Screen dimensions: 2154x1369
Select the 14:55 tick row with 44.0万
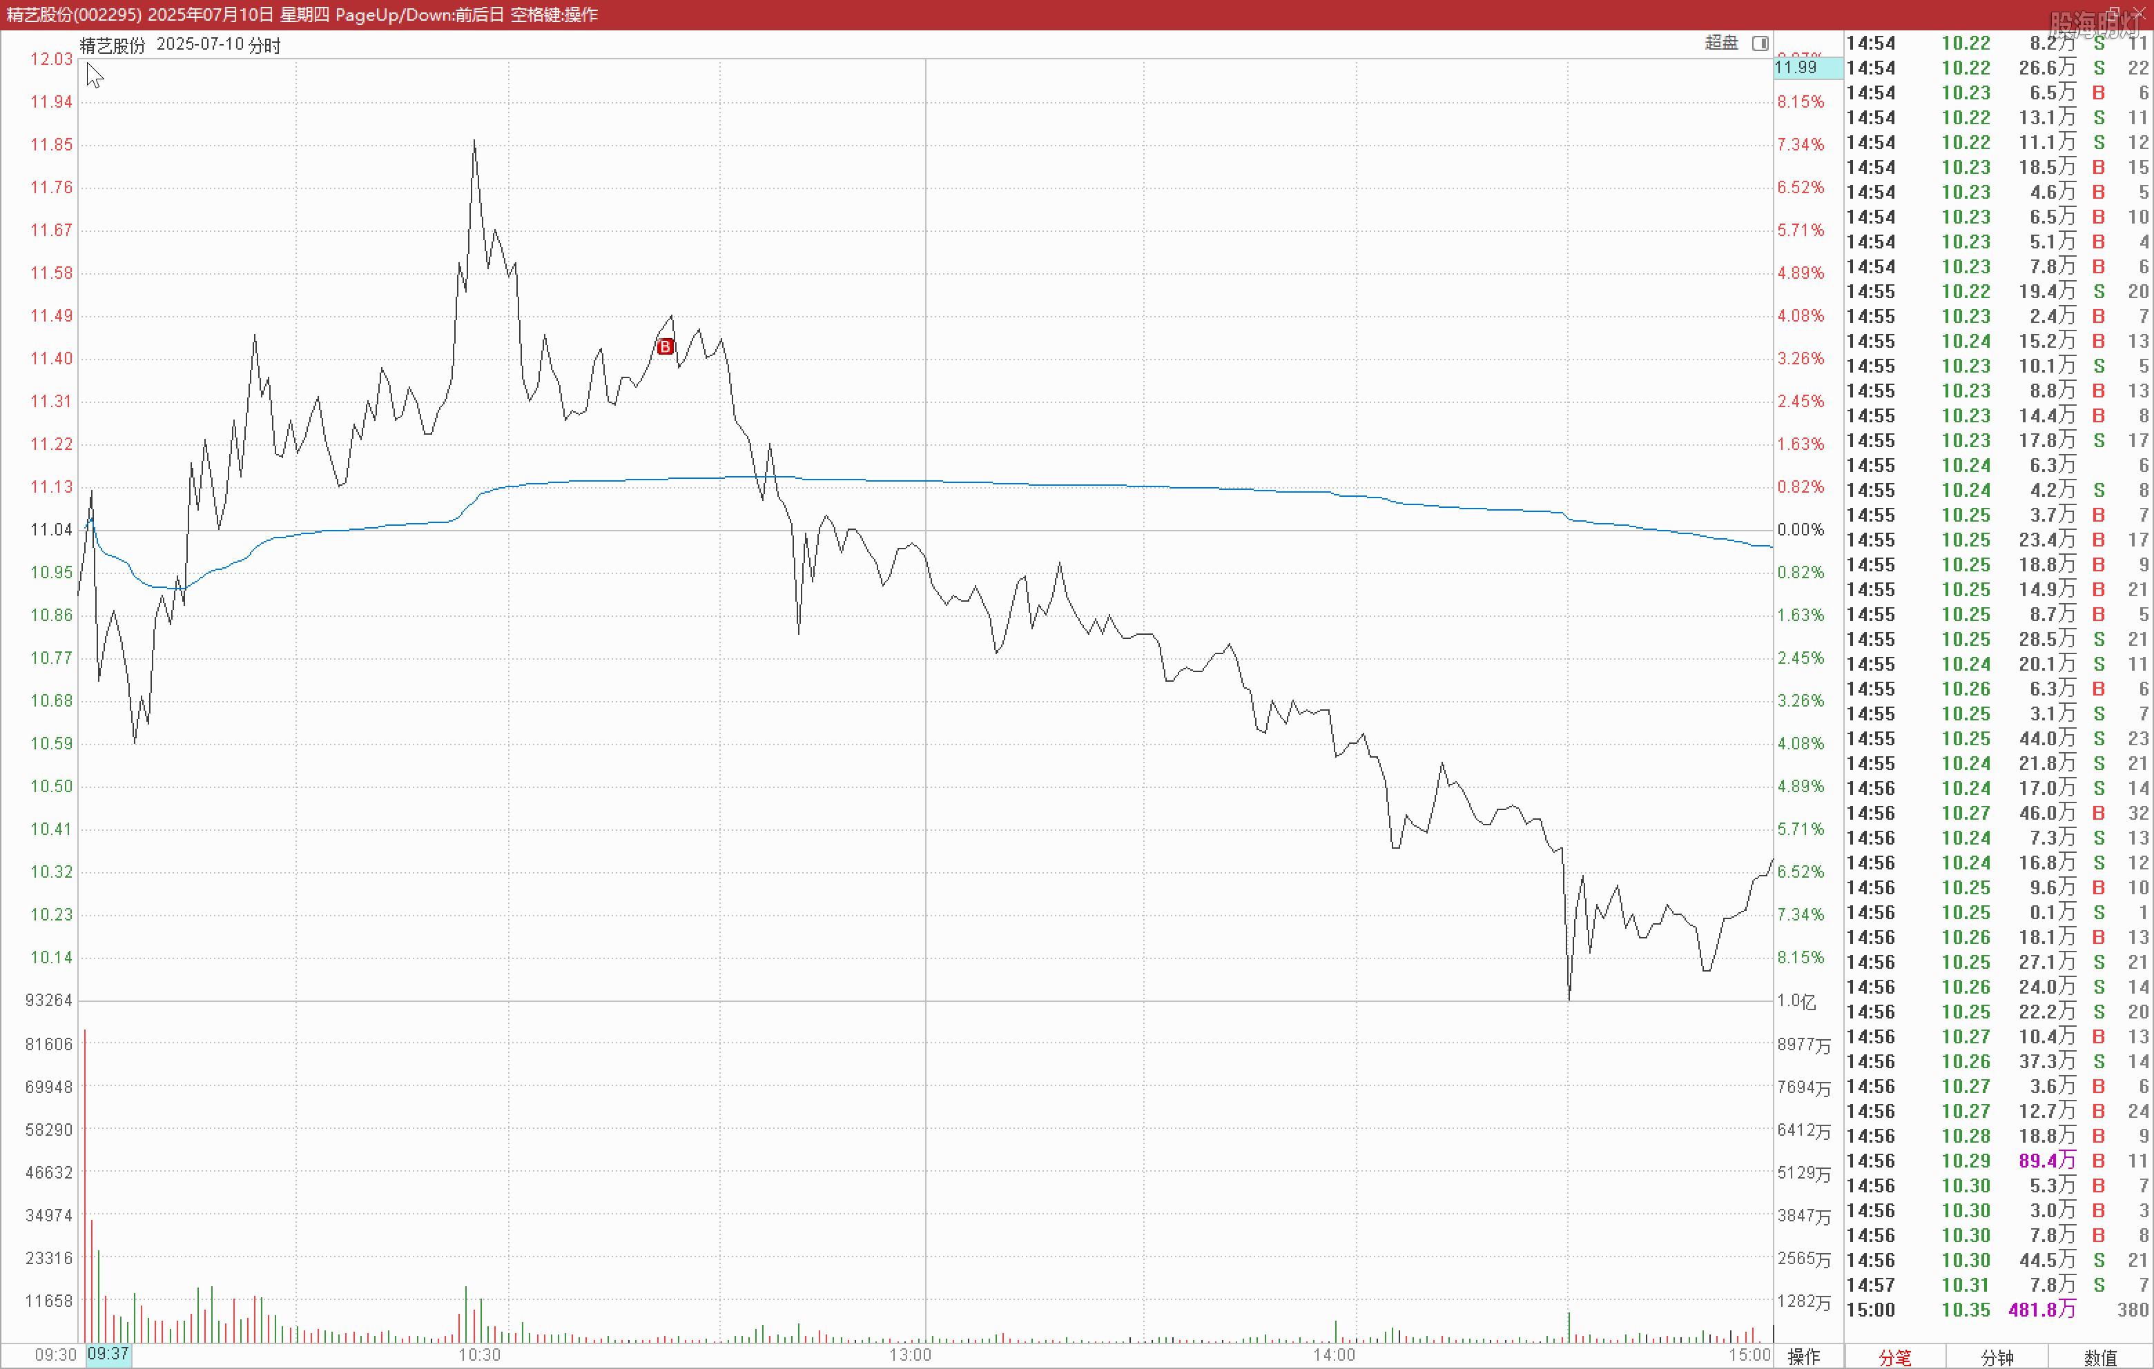tap(1997, 738)
